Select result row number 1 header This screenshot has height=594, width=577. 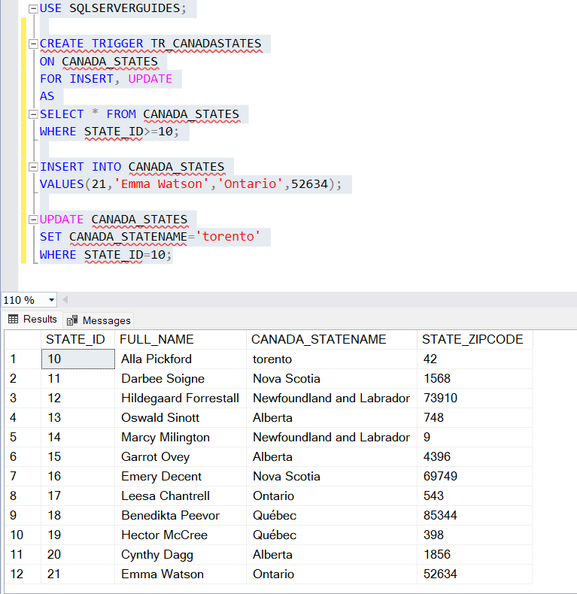click(23, 359)
